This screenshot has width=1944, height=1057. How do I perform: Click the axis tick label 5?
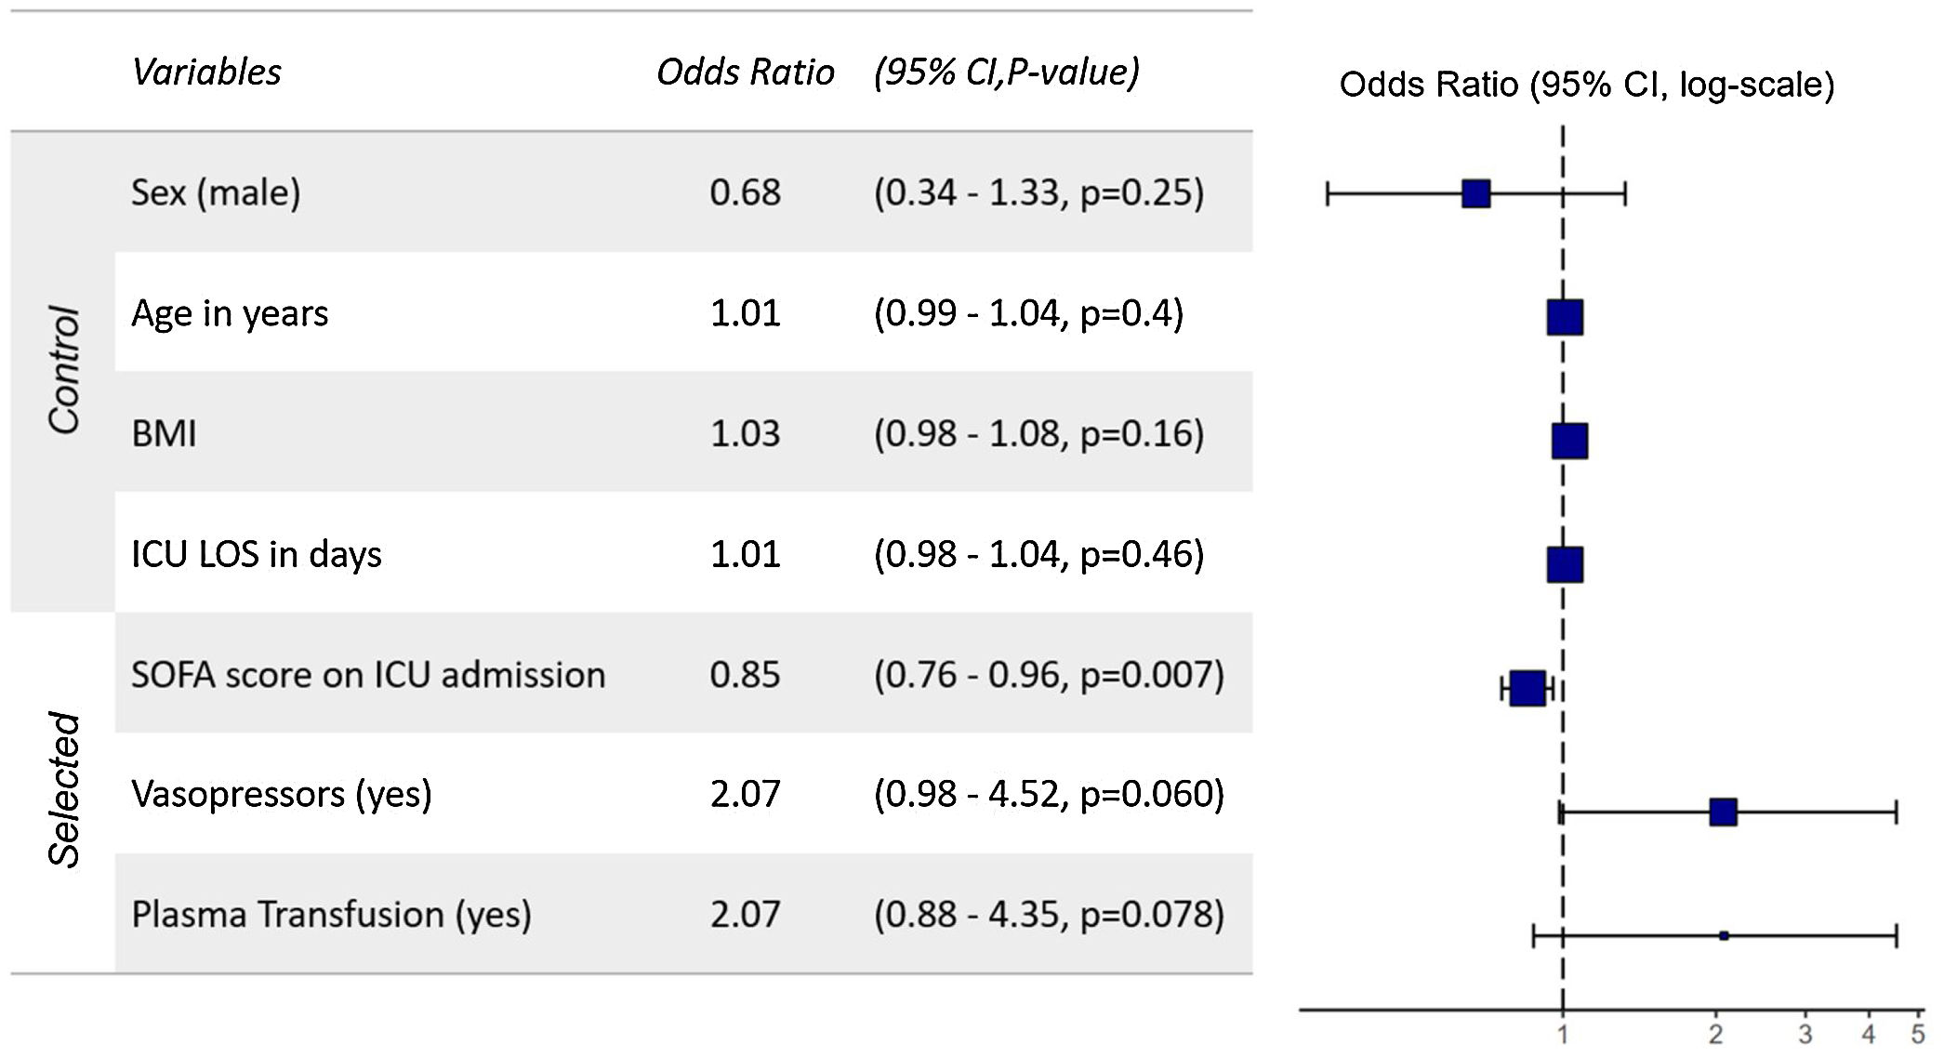[1917, 1034]
